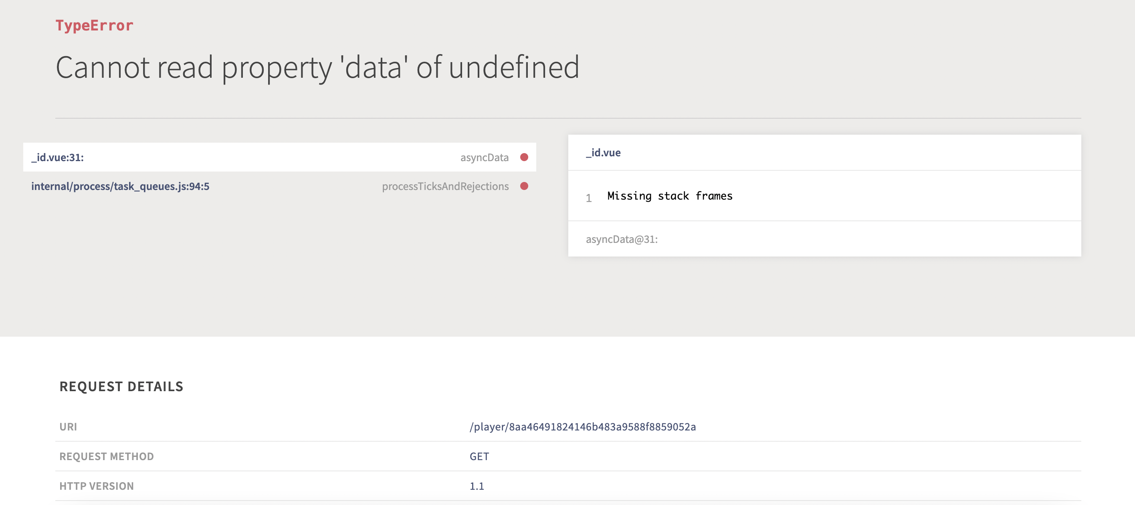The width and height of the screenshot is (1135, 505).
Task: Click the asyncData@31 footer label
Action: pos(621,239)
